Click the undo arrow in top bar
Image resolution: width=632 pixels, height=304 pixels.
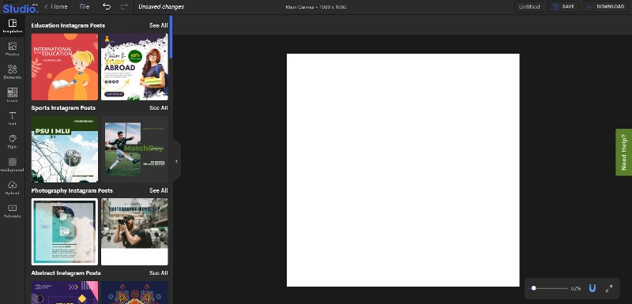tap(107, 6)
